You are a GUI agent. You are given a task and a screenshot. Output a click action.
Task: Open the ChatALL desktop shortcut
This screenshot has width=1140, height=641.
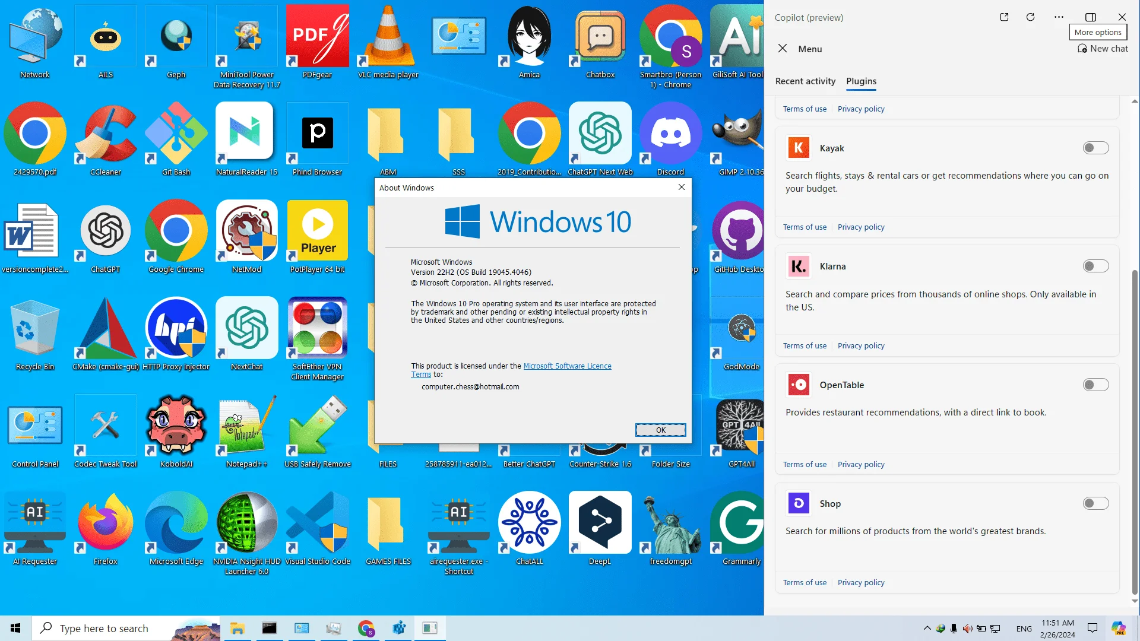pos(530,529)
